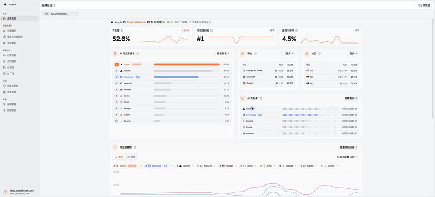Open chevron on Coros legend chip
Image resolution: width=435 pixels, height=197 pixels.
click(x=256, y=166)
